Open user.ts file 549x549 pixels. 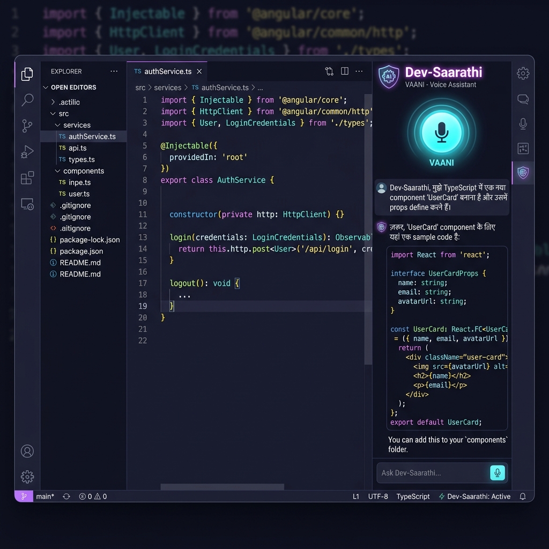pyautogui.click(x=74, y=194)
